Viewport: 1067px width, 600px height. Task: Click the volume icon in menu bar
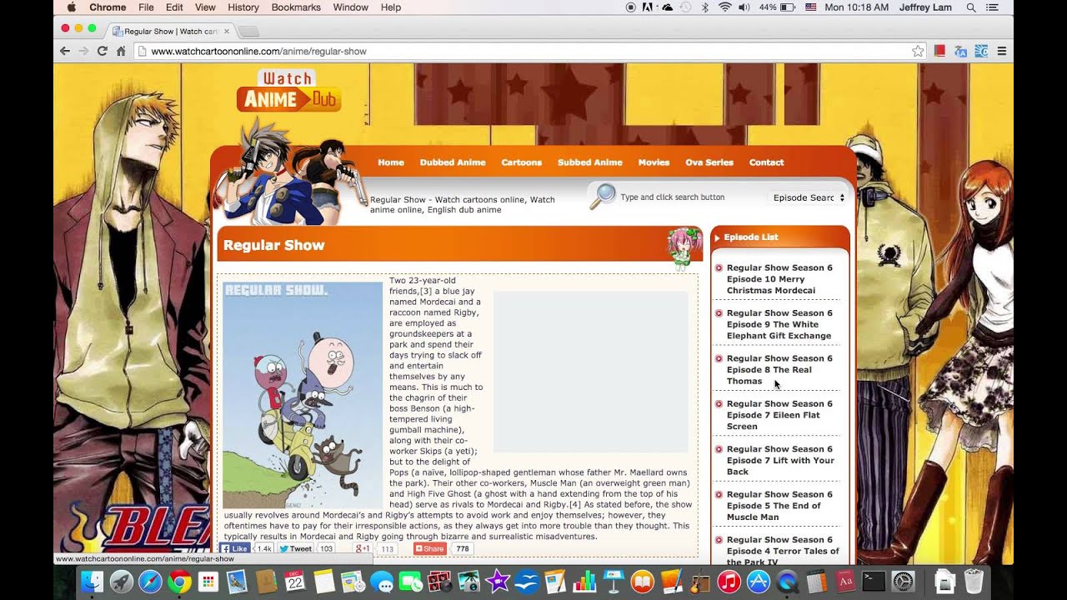point(744,7)
